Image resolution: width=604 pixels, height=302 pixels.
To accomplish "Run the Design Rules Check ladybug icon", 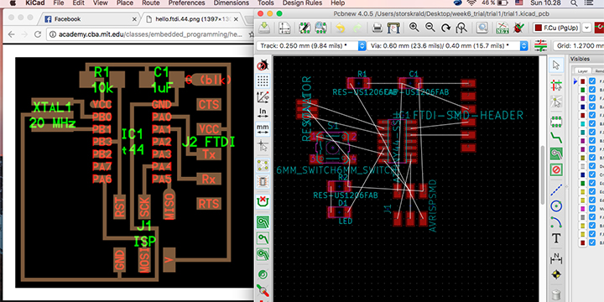I will coord(519,28).
